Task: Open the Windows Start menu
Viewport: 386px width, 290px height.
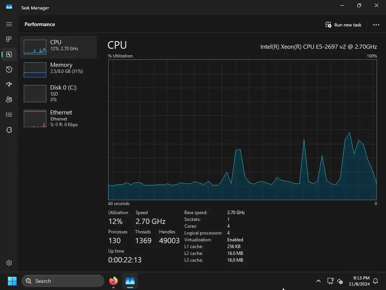Action: [x=12, y=281]
